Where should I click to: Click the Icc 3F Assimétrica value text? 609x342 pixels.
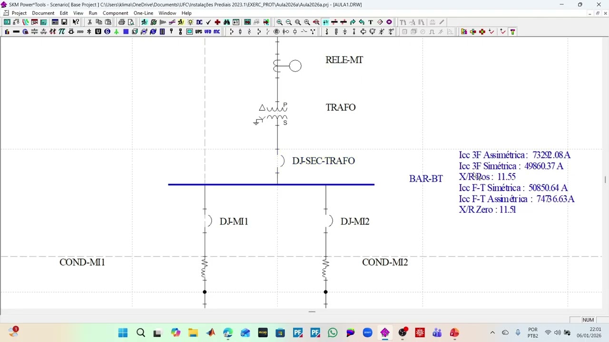[514, 155]
